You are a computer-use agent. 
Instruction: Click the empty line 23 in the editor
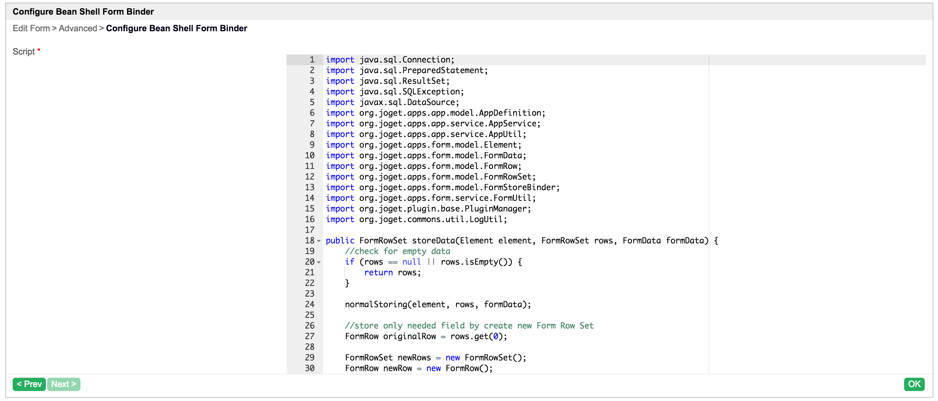click(x=437, y=294)
